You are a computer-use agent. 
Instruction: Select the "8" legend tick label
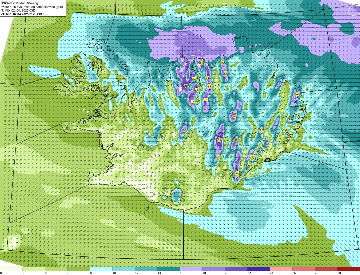(91, 273)
